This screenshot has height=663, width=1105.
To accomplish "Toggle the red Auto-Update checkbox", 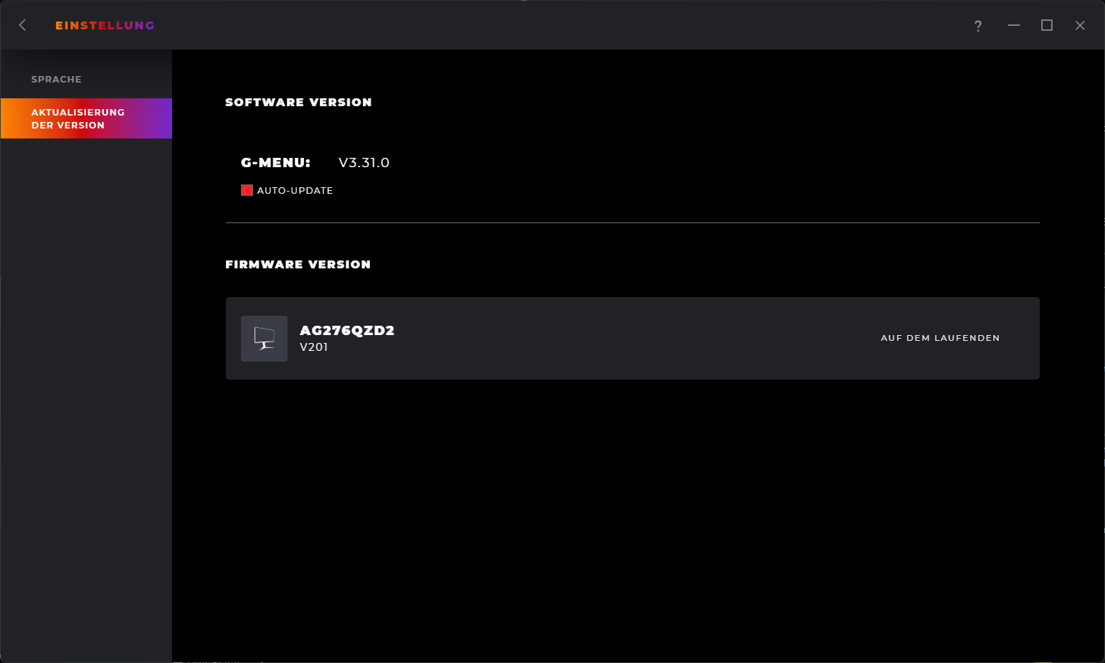I will click(247, 190).
